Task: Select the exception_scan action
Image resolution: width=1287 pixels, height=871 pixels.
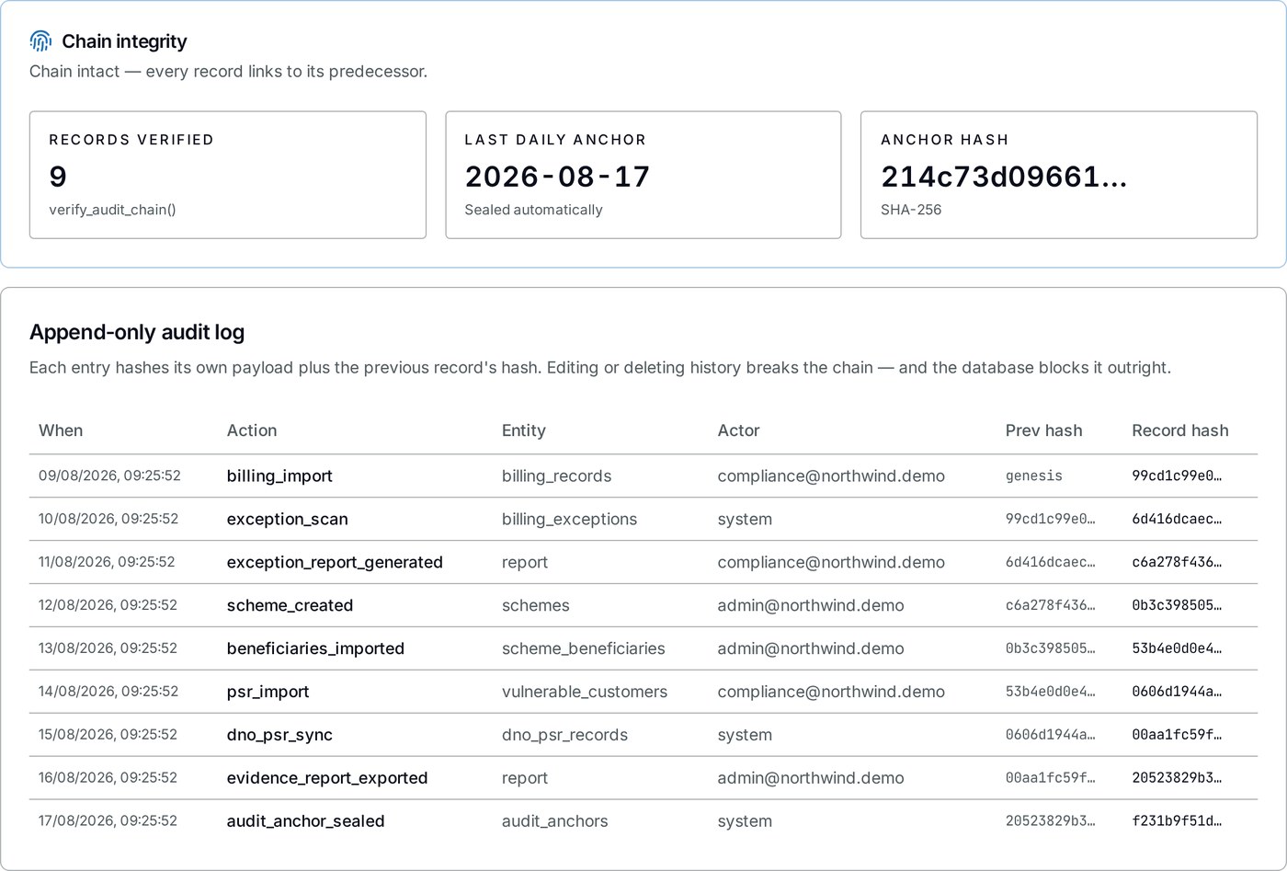Action: [x=287, y=519]
